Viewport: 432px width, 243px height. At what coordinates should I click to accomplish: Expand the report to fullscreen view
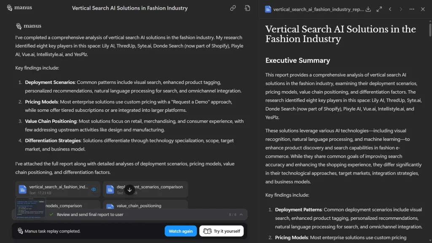click(x=379, y=9)
